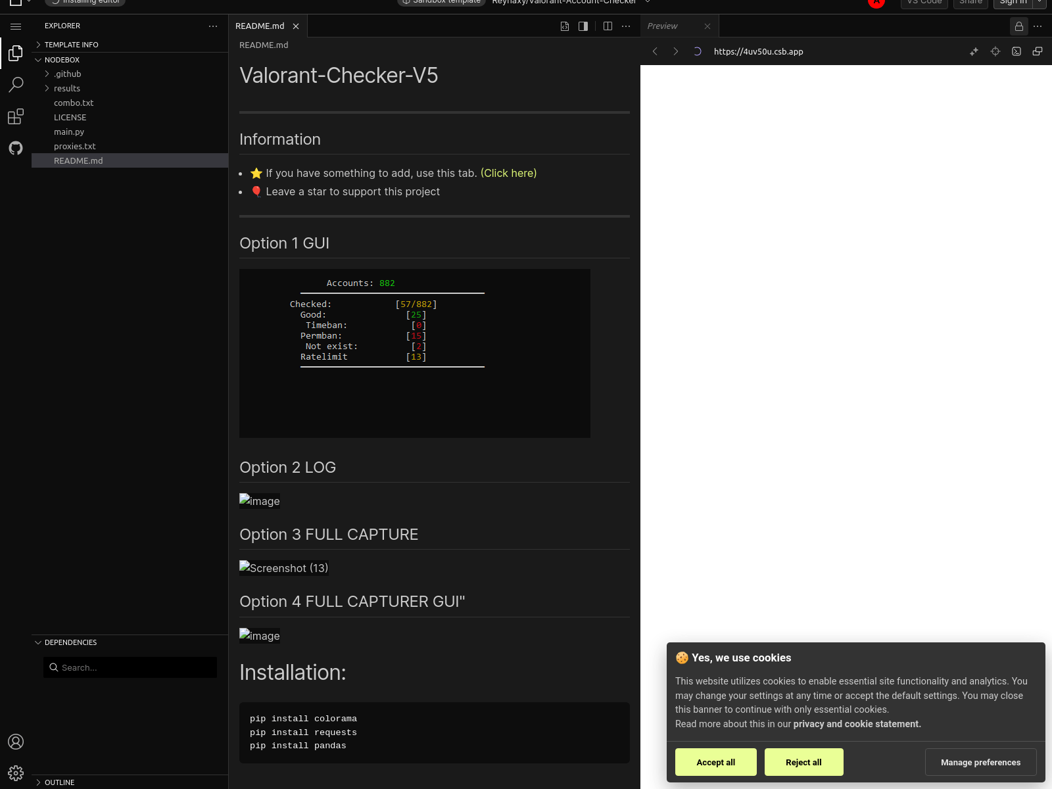Click the dependencies Search field
The width and height of the screenshot is (1052, 789).
pos(130,667)
